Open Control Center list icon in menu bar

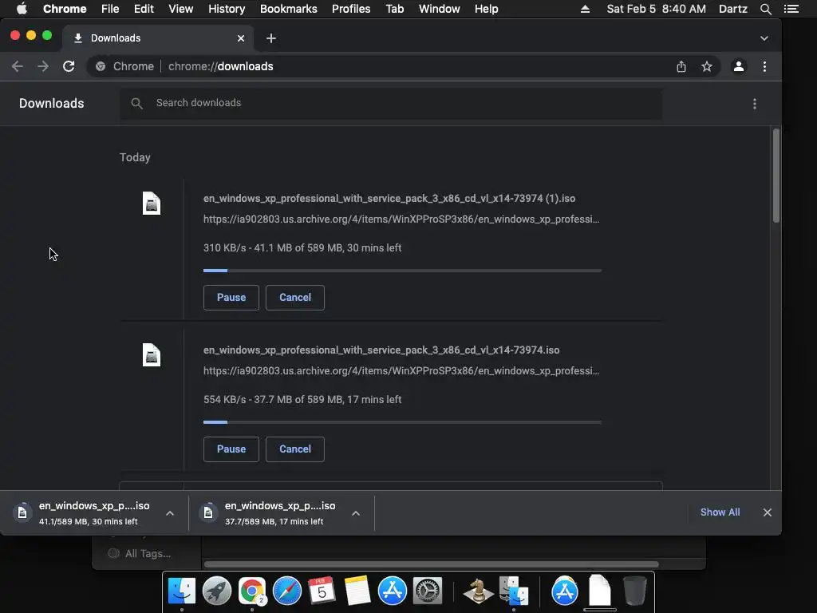(791, 9)
